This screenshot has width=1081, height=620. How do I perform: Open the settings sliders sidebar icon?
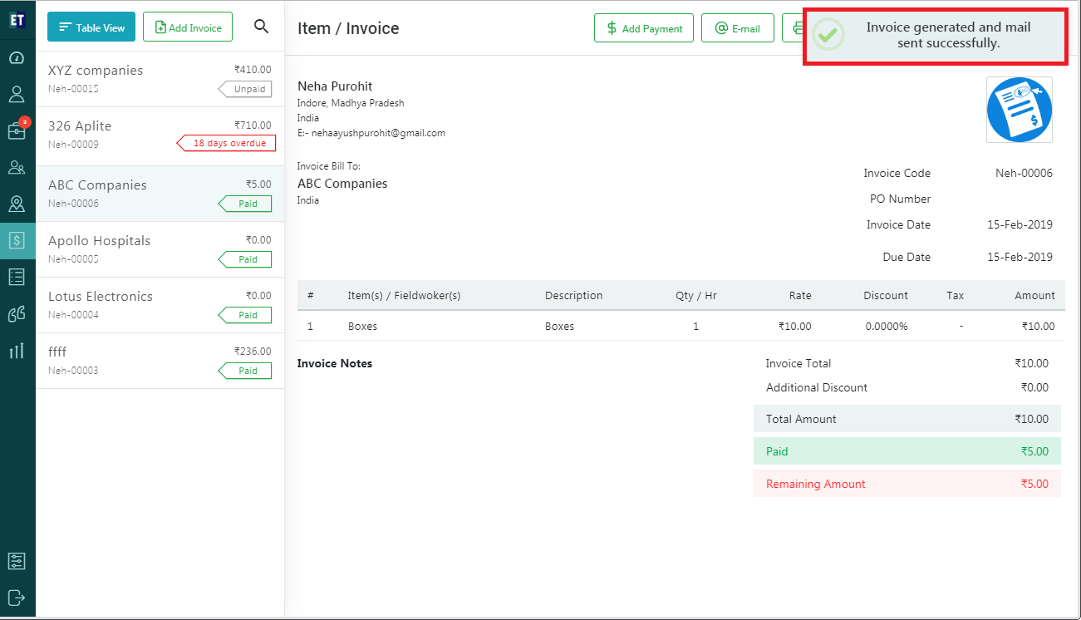click(x=17, y=561)
